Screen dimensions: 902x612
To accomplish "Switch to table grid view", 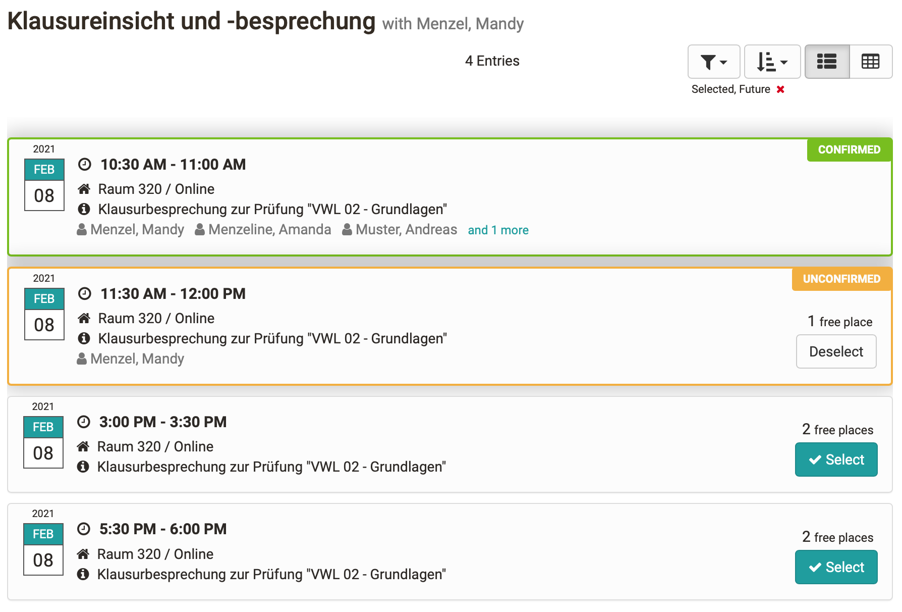I will pyautogui.click(x=870, y=62).
